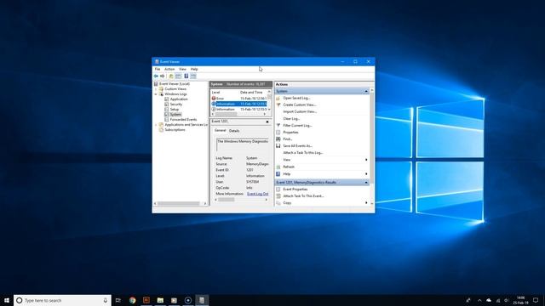The width and height of the screenshot is (545, 306).
Task: Click Clear Log action
Action: (x=291, y=119)
